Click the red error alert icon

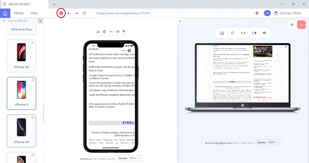coord(61,13)
